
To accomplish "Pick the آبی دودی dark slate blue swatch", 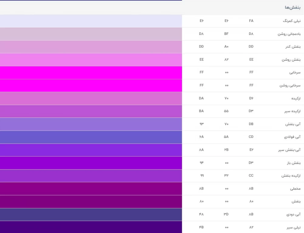I will (x=91, y=214).
